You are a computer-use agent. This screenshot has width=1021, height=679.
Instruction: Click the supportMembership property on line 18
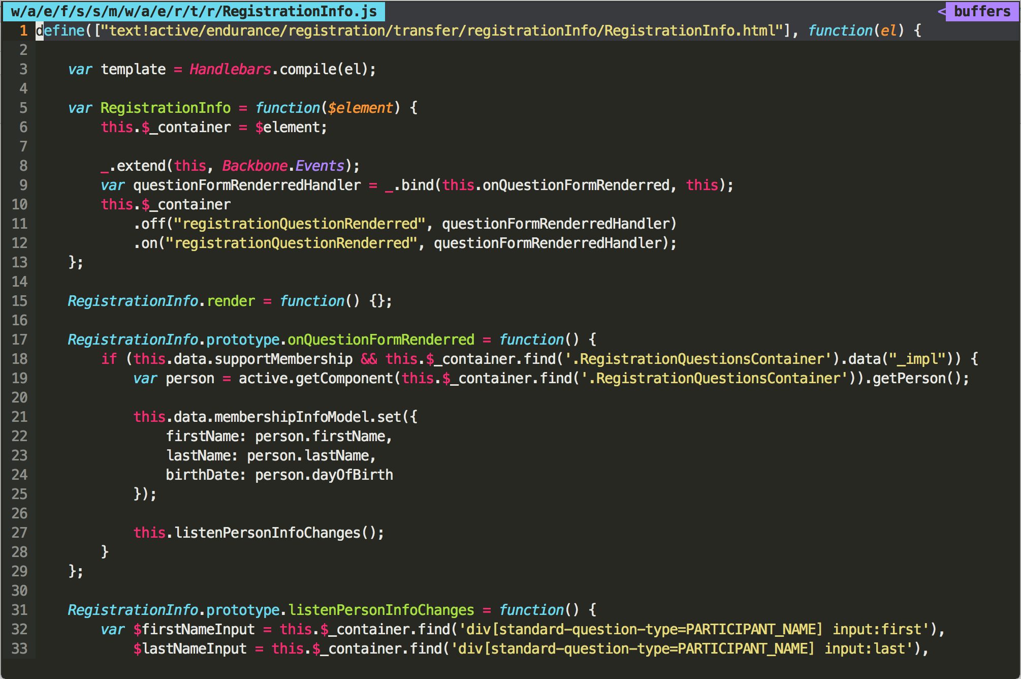(283, 359)
